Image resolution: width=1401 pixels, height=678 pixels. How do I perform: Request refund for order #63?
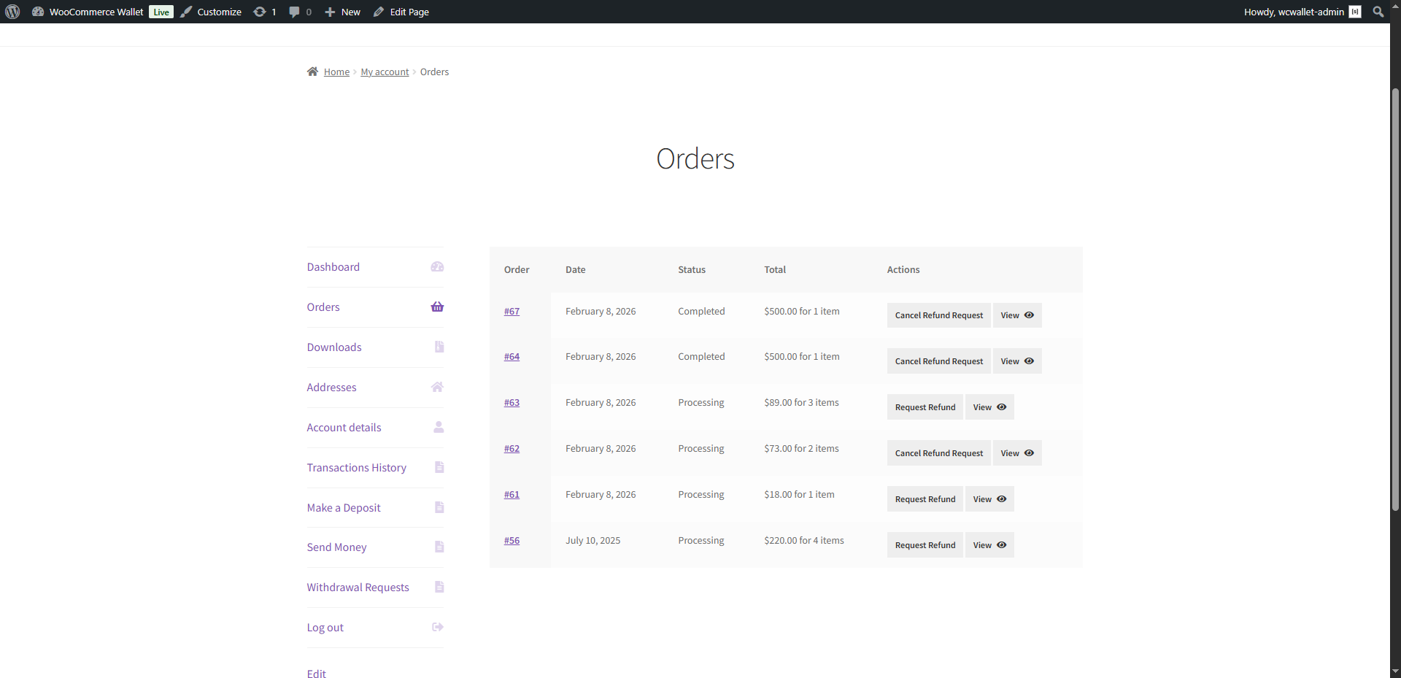925,407
